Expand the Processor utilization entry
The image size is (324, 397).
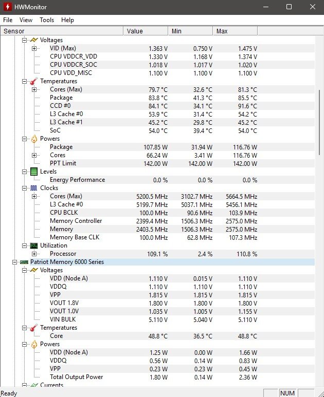point(34,254)
